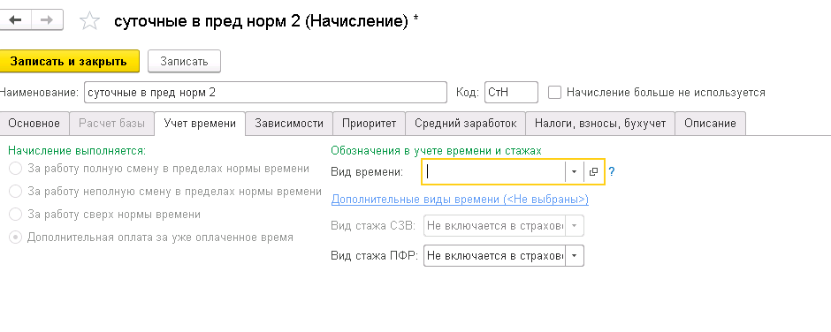Select За работу сверх нормы времени option
This screenshot has width=831, height=332.
pyautogui.click(x=16, y=215)
